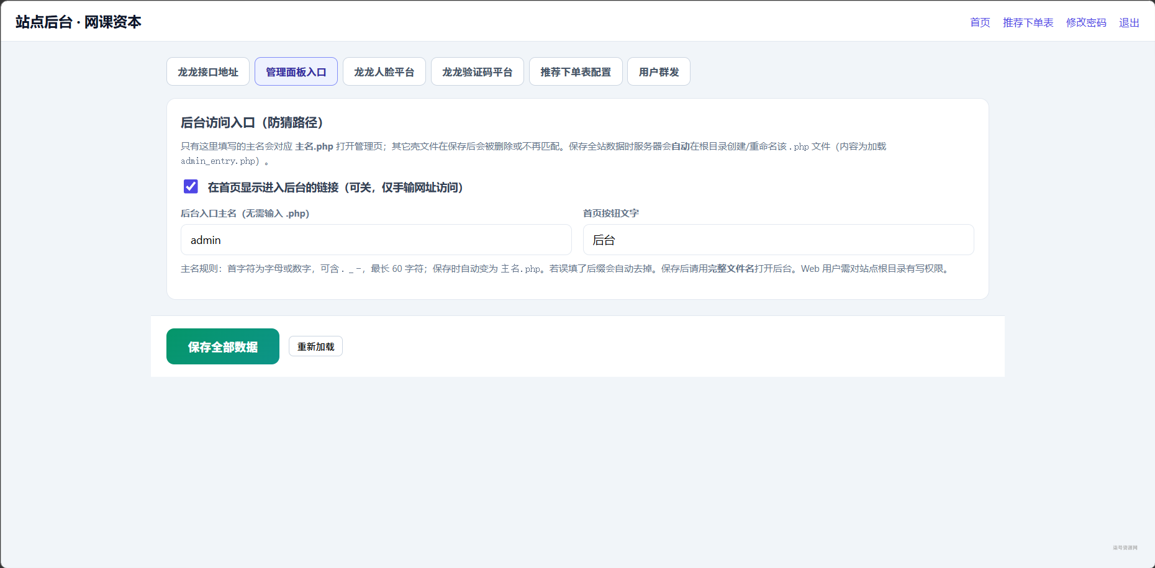Open the 龙龙验证码平台 tab

478,71
